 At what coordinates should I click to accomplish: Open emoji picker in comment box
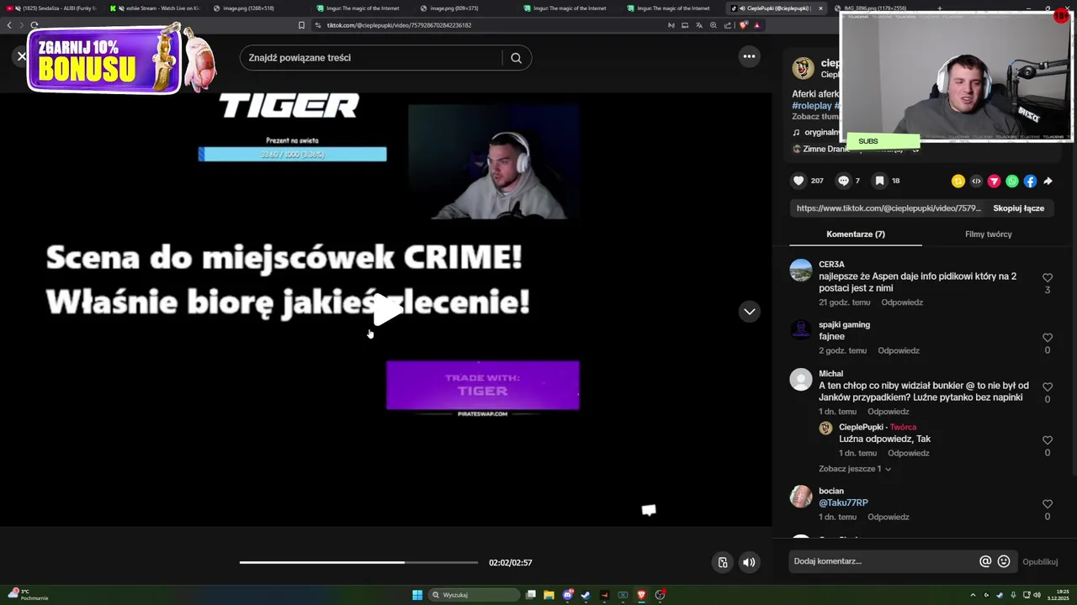coord(1004,561)
